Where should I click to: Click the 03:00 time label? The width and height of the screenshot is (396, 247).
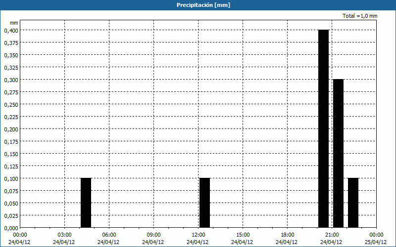coord(64,235)
